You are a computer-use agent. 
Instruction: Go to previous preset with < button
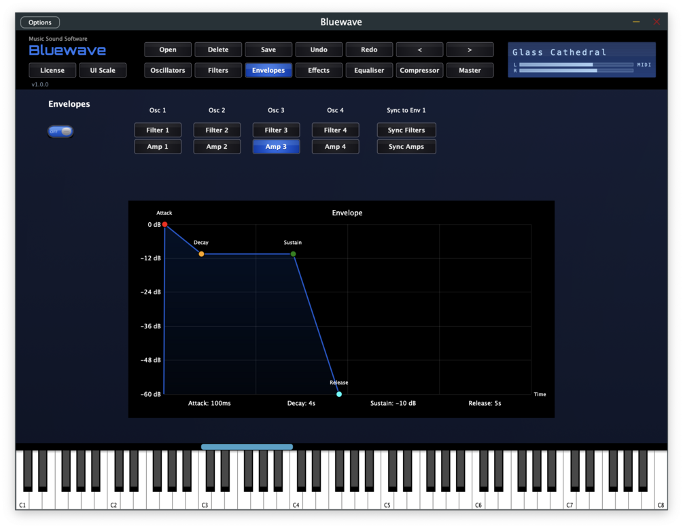click(419, 50)
